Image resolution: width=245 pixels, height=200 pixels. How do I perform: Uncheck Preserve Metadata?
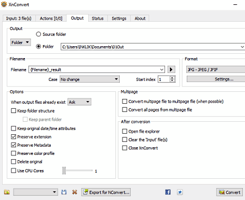14,145
